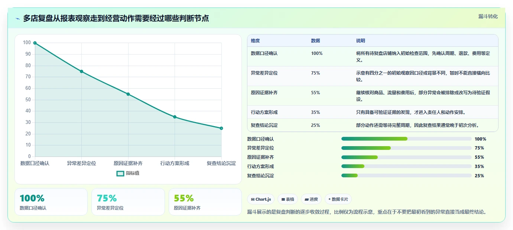Click the 100% value in the table
The image size is (513, 230).
click(317, 53)
